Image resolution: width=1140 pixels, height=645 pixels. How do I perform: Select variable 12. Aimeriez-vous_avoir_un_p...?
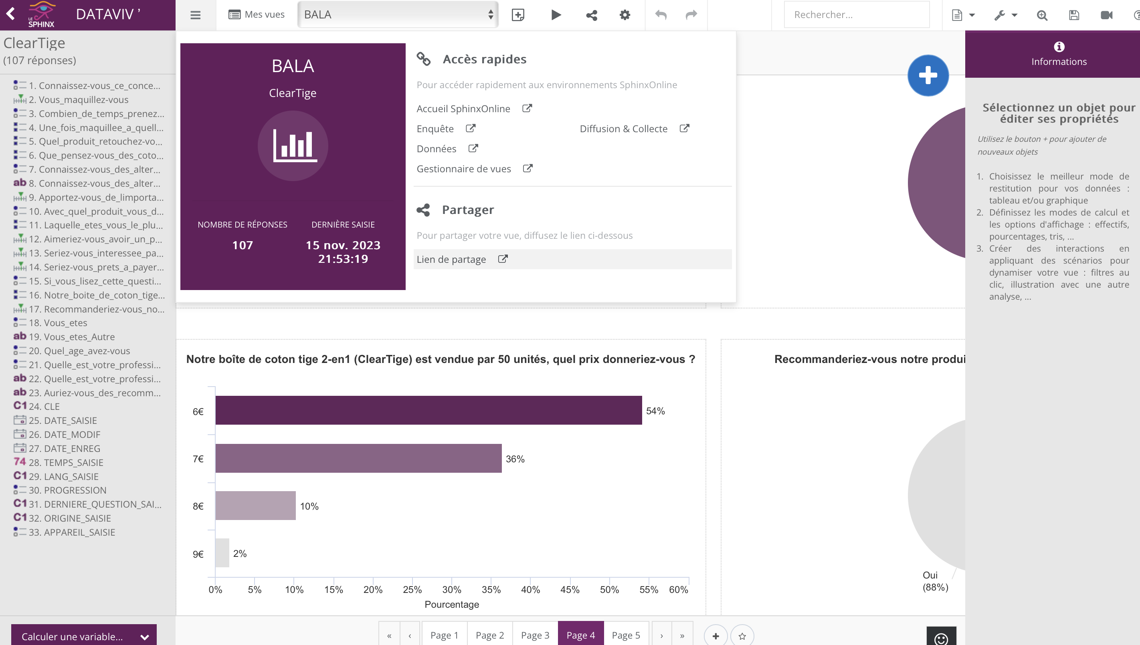point(89,239)
